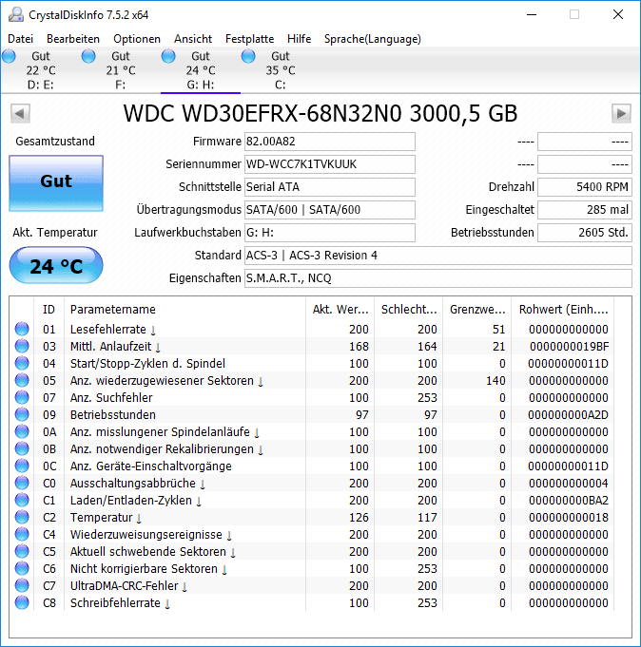Viewport: 641px width, 647px height.
Task: Click the Parametername column header
Action: pos(185,309)
